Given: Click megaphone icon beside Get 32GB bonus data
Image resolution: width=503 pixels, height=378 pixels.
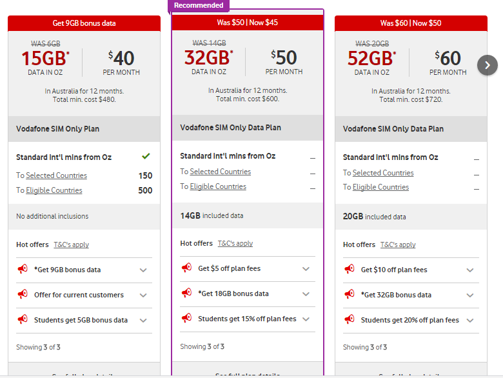Looking at the screenshot, I should [x=350, y=294].
